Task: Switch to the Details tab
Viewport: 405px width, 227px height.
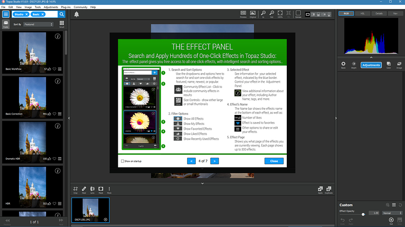Action: point(379,13)
